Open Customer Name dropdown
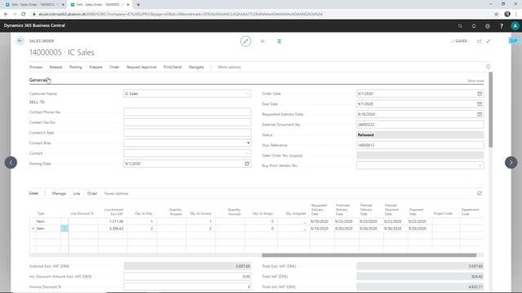 point(247,94)
